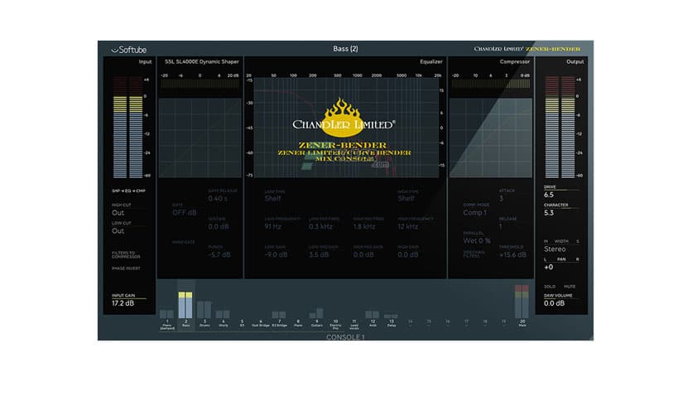This screenshot has width=692, height=401.
Task: Toggle the Mute button
Action: tap(569, 287)
